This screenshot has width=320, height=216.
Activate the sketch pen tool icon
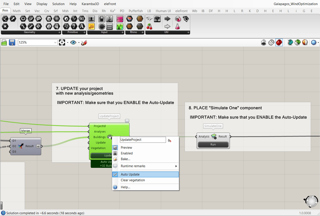point(84,42)
